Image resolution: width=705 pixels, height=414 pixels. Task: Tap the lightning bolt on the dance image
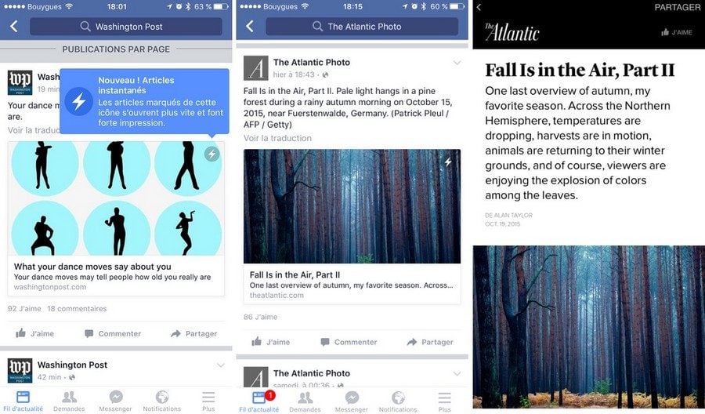click(x=211, y=154)
